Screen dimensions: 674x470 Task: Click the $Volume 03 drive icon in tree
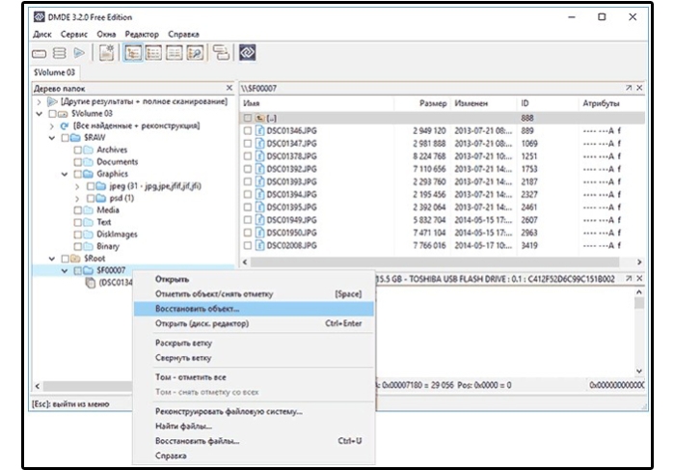pyautogui.click(x=64, y=114)
